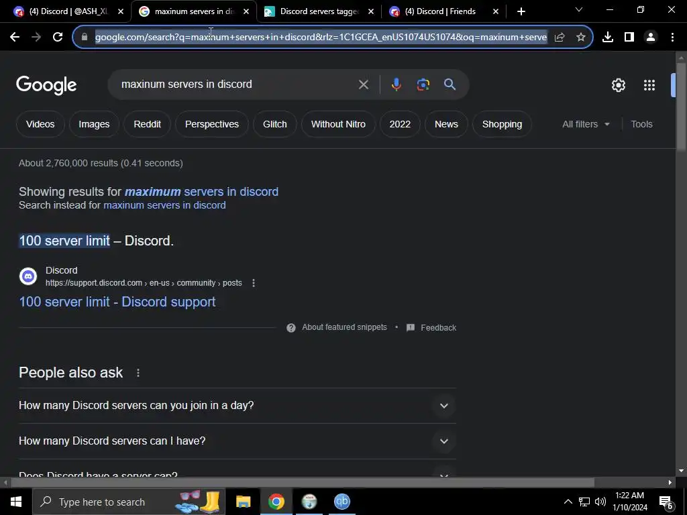Viewport: 687px width, 515px height.
Task: Open the taskbar app with globe icon
Action: pyautogui.click(x=309, y=502)
